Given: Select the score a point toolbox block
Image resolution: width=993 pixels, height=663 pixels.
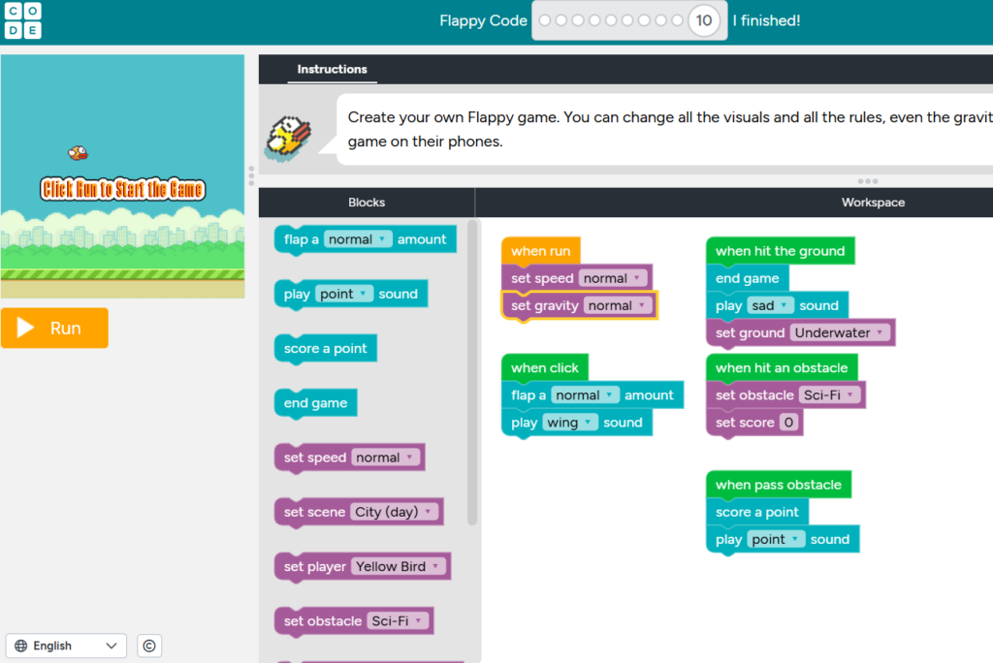Looking at the screenshot, I should pos(325,349).
